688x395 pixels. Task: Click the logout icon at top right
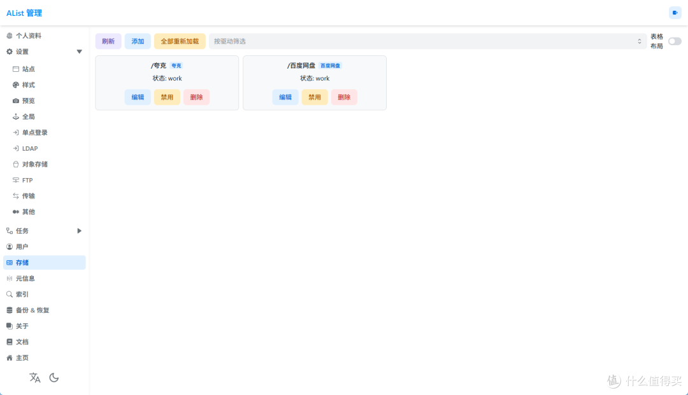point(675,13)
